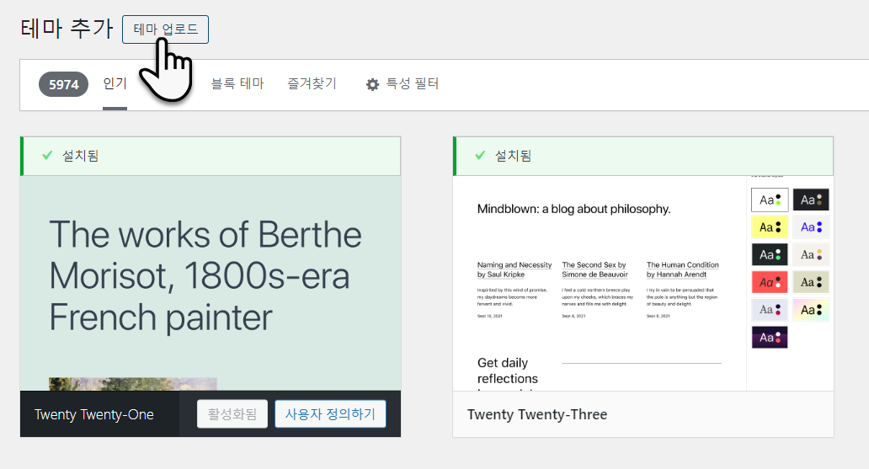Viewport: 869px width, 469px height.
Task: Click the 설치됨 notice on Twenty Twenty-One
Action: pyautogui.click(x=211, y=156)
